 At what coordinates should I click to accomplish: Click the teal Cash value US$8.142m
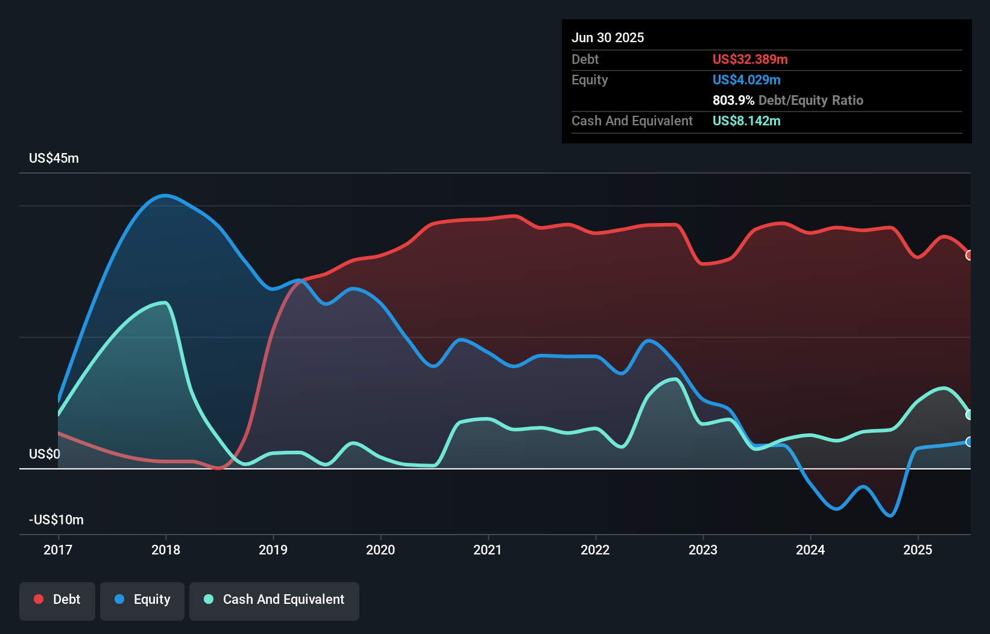click(746, 121)
